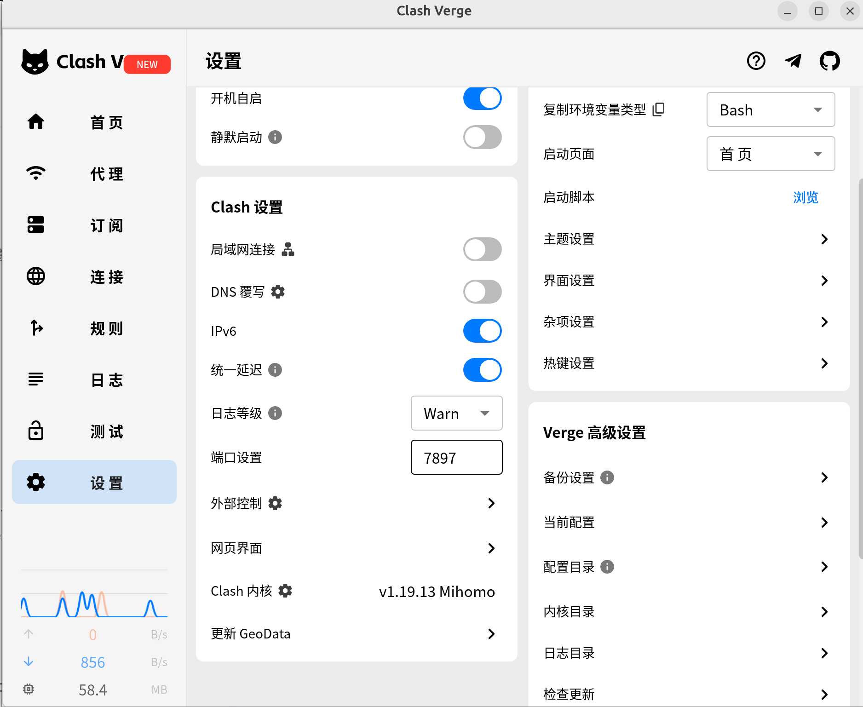
Task: Disable the 统一延迟 switch
Action: click(483, 370)
